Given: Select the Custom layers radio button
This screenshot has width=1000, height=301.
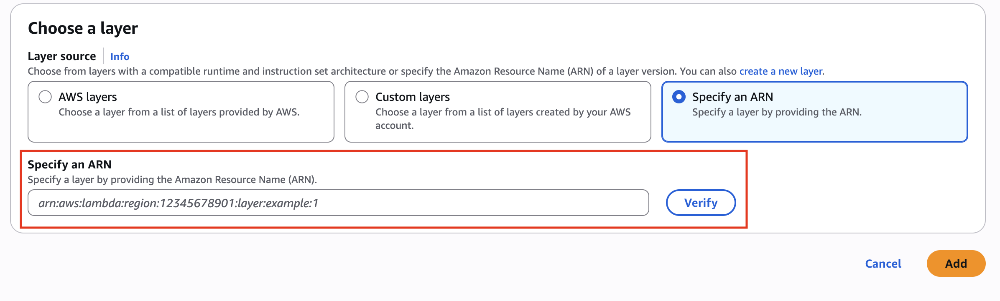Looking at the screenshot, I should coord(362,97).
